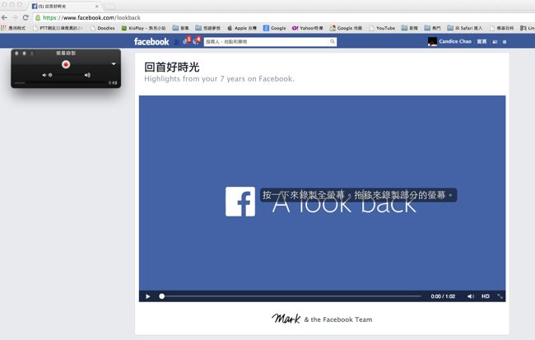Image resolution: width=535 pixels, height=340 pixels.
Task: Open the Doodles bookmark
Action: [105, 28]
